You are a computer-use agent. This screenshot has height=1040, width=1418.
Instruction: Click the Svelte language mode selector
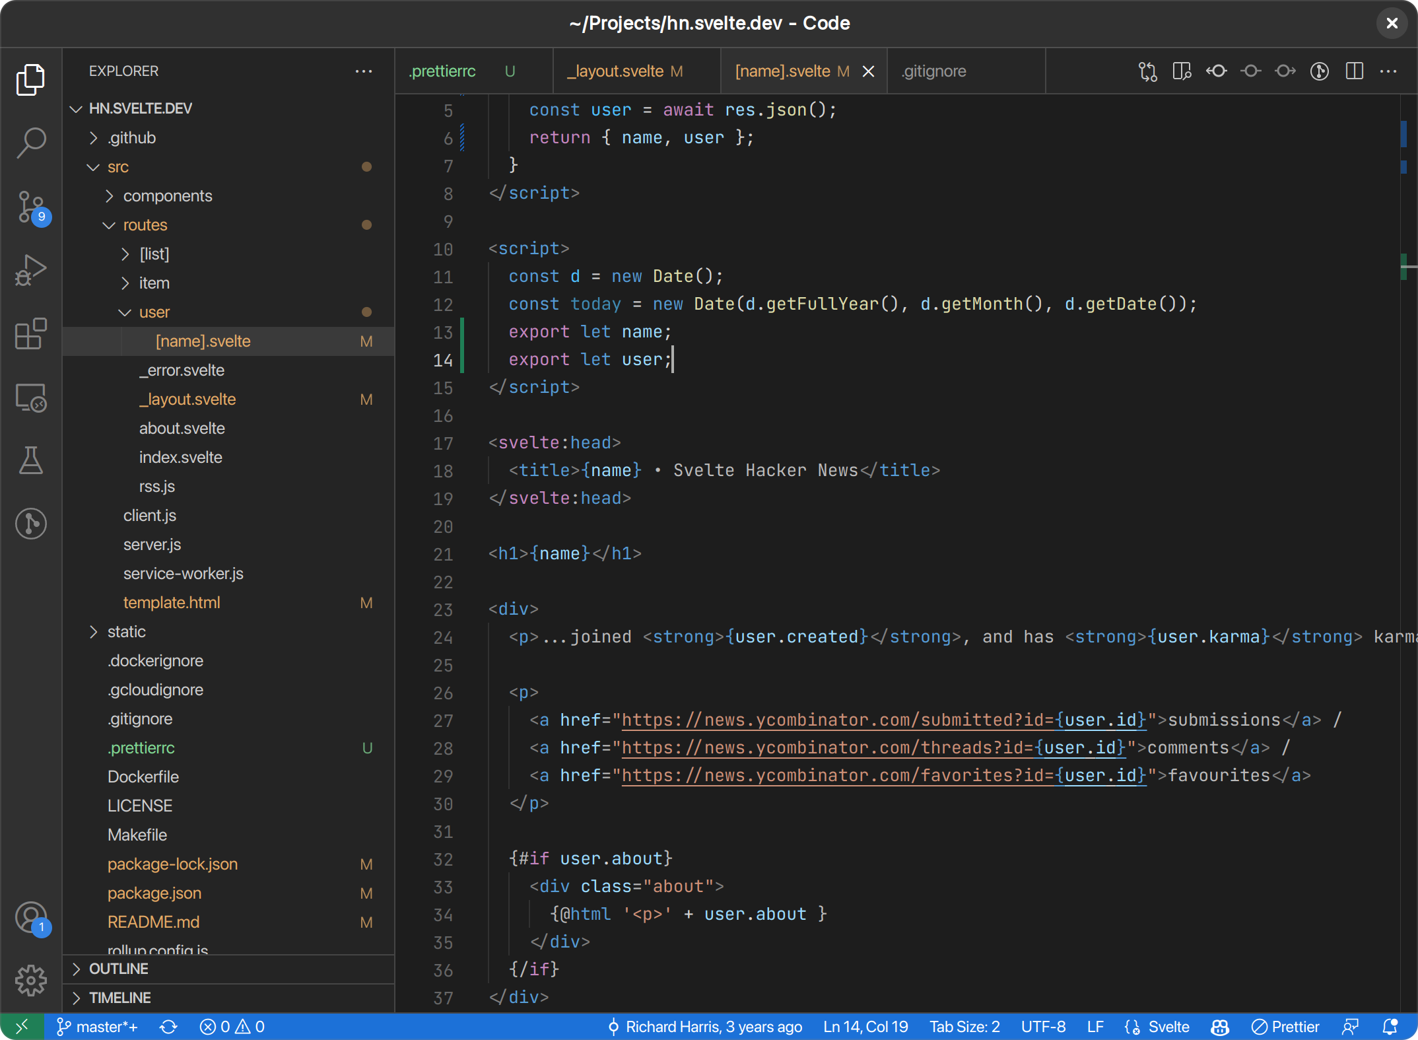1168,1027
